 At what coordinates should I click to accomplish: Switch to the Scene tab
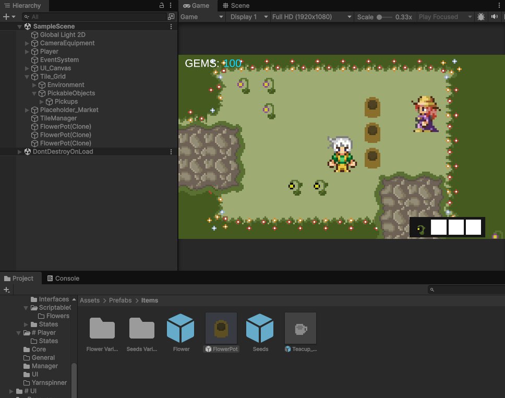point(236,5)
